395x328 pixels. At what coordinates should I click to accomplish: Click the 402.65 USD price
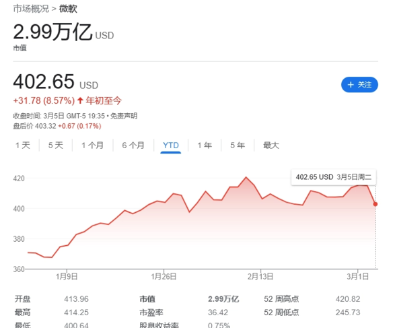[56, 82]
